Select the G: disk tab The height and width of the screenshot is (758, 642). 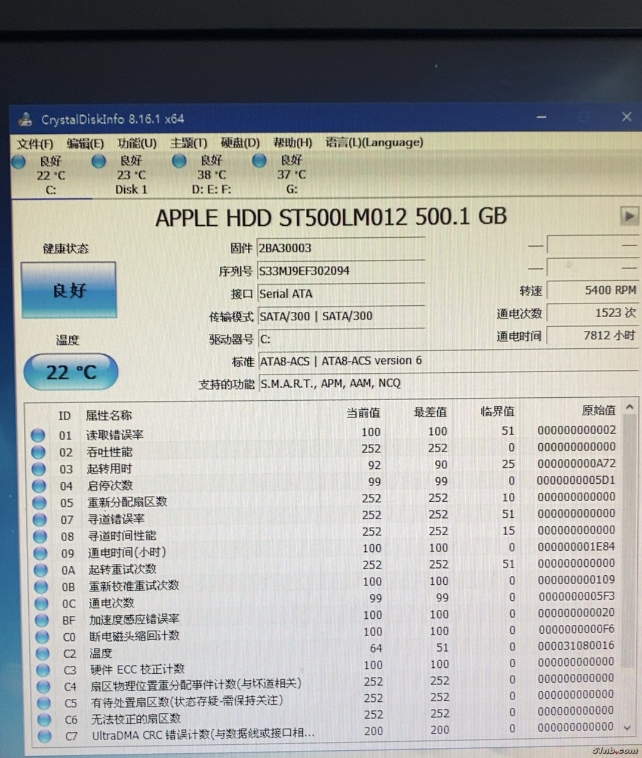[291, 174]
